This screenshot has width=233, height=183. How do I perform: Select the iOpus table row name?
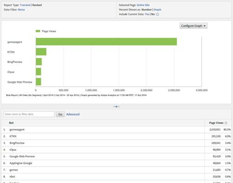(x=13, y=150)
